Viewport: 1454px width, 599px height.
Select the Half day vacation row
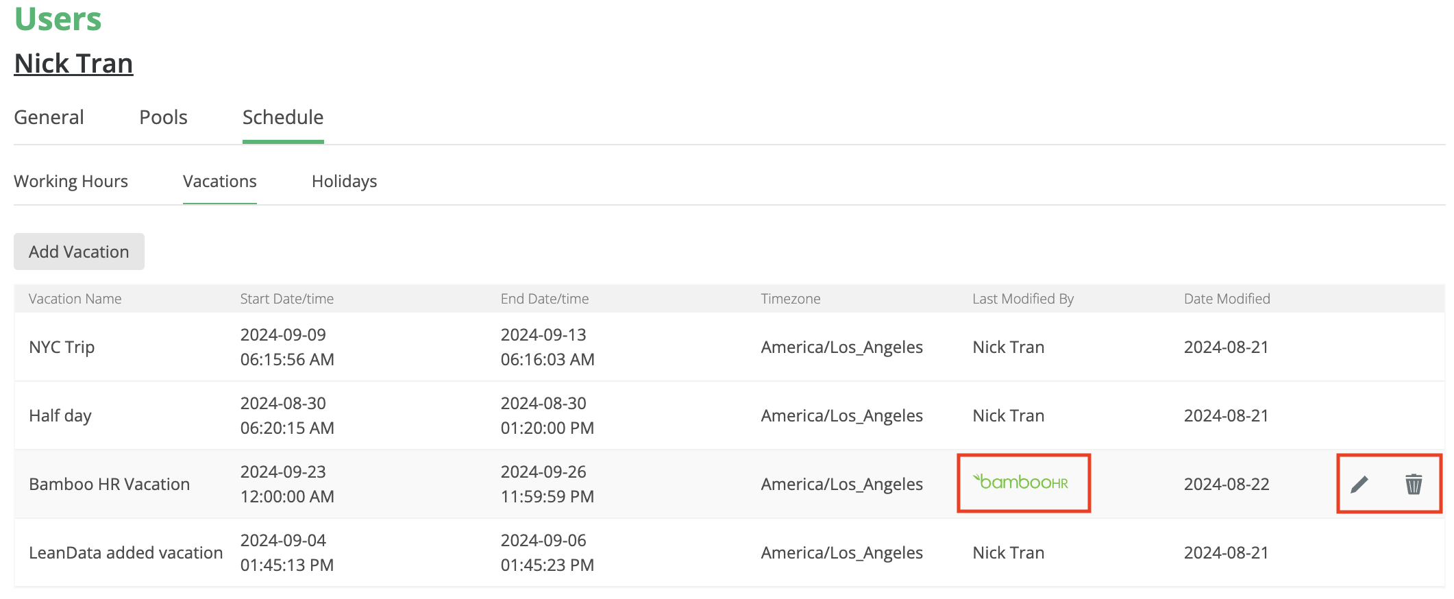[x=60, y=416]
